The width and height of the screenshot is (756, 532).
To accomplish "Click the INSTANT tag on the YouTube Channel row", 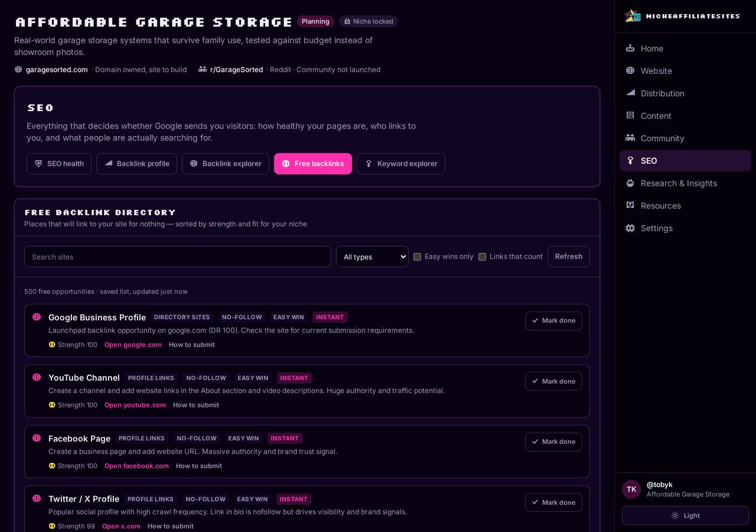I will [294, 378].
